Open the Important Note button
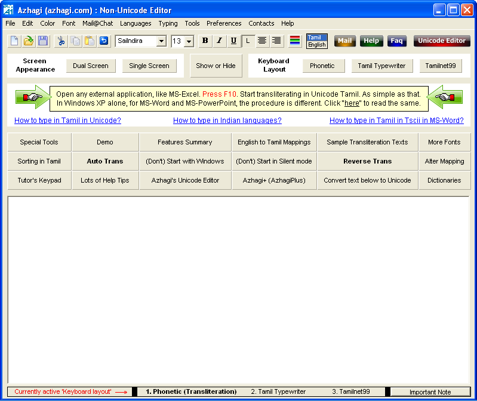477x401 pixels. coord(430,392)
